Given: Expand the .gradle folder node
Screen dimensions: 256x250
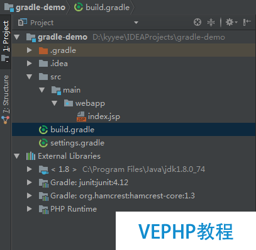Looking at the screenshot, I should [30, 50].
